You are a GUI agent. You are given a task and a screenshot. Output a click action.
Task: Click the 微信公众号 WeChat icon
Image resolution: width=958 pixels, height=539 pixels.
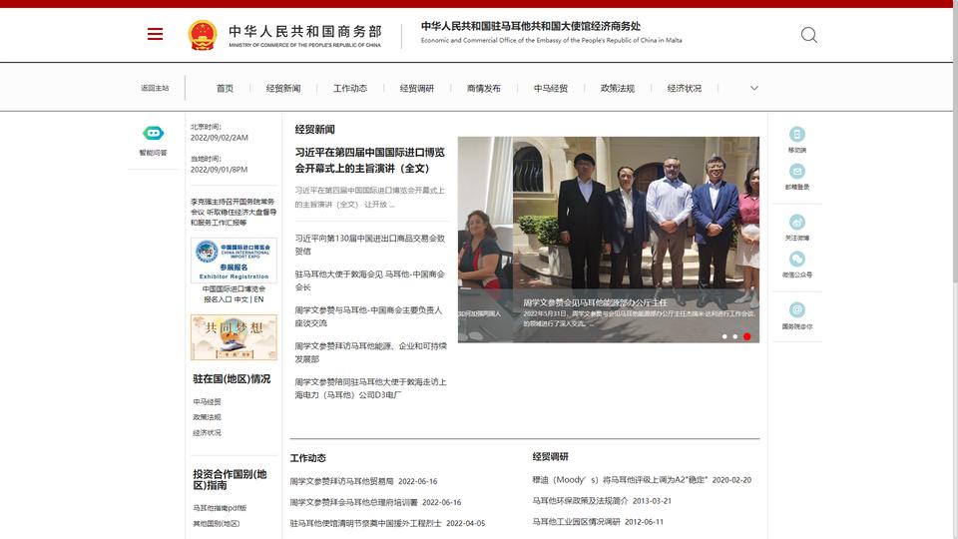796,260
